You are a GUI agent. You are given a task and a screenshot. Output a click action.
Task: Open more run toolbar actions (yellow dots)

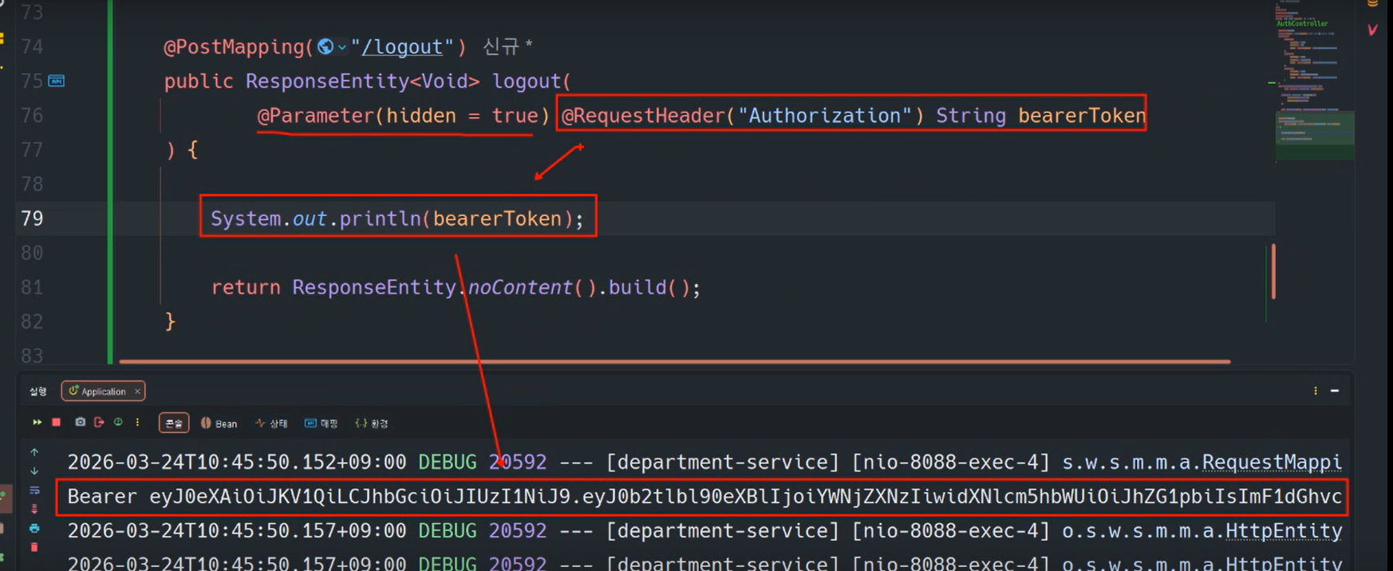(137, 422)
